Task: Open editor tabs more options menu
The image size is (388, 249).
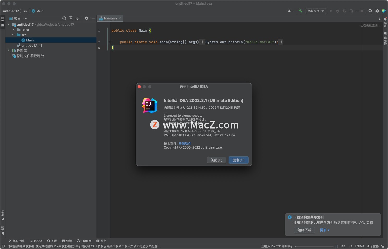Action: tap(379, 18)
